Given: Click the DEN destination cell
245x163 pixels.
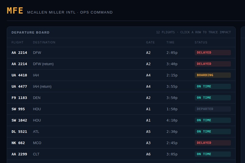Looking at the screenshot, I should (x=37, y=98).
